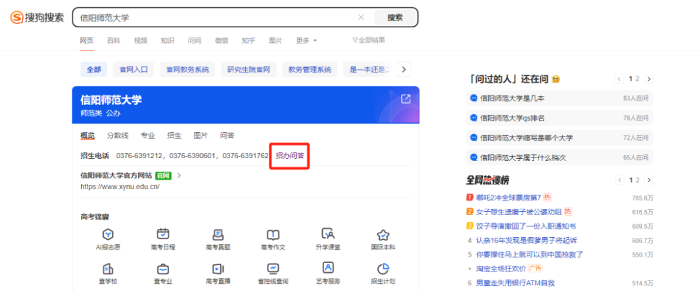Open 招生计划 pie chart icon
The height and width of the screenshot is (291, 700).
pos(383,268)
